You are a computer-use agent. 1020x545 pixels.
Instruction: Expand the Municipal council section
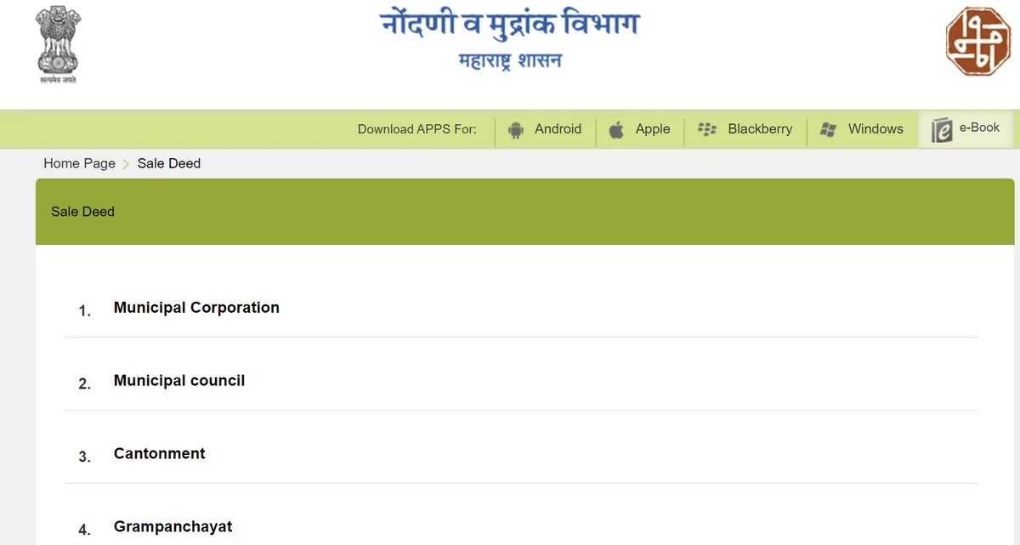click(179, 381)
